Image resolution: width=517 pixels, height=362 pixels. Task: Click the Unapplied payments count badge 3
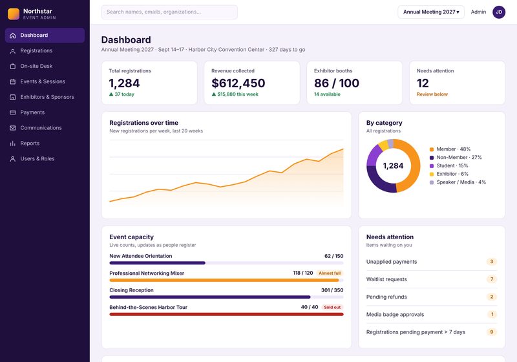click(x=492, y=262)
